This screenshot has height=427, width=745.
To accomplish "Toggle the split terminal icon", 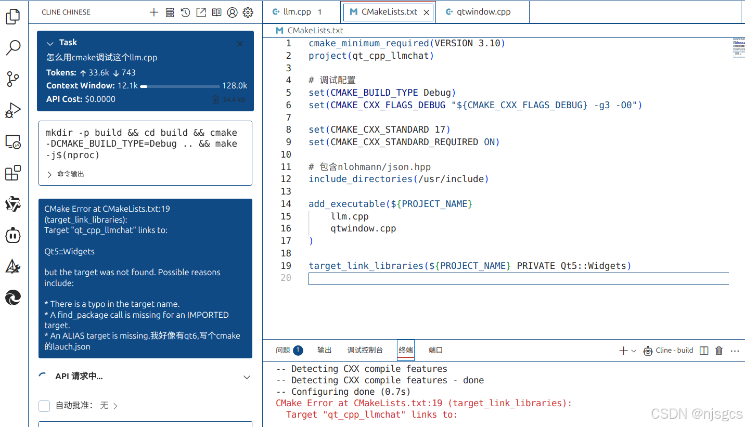I will pos(703,351).
